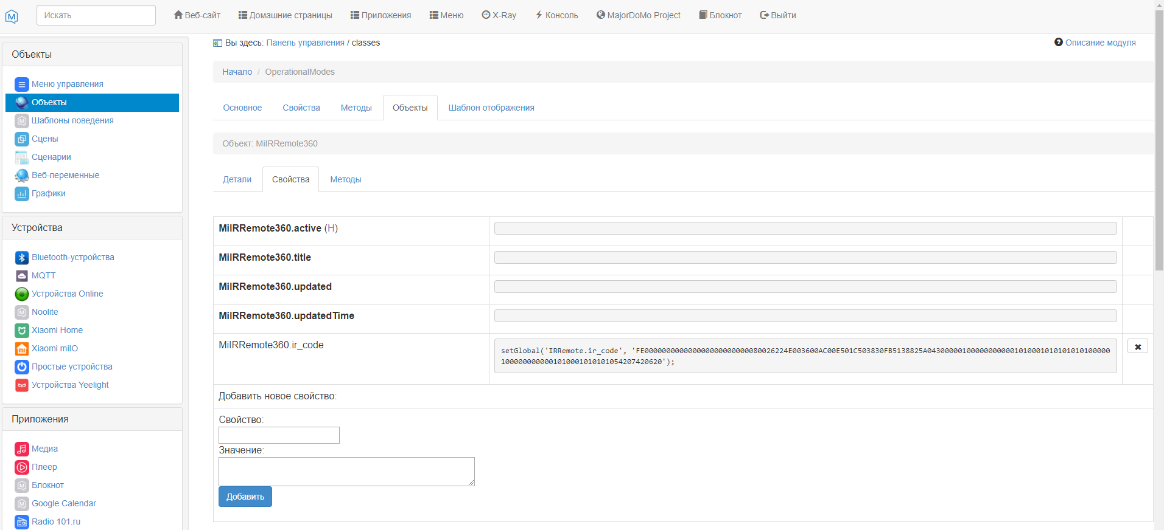Screen dimensions: 1164x530
Task: Open the Graphs chart icon
Action: (x=22, y=194)
